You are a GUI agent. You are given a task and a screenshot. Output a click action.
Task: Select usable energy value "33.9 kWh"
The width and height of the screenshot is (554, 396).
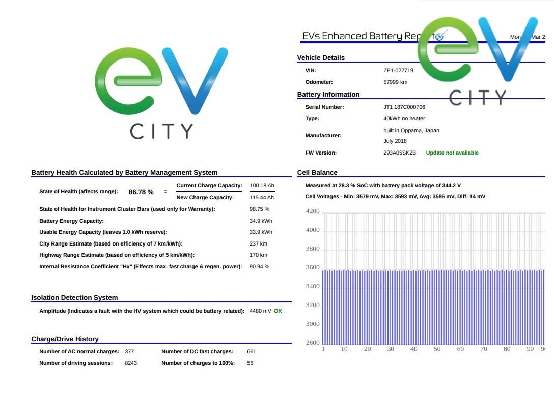261,232
